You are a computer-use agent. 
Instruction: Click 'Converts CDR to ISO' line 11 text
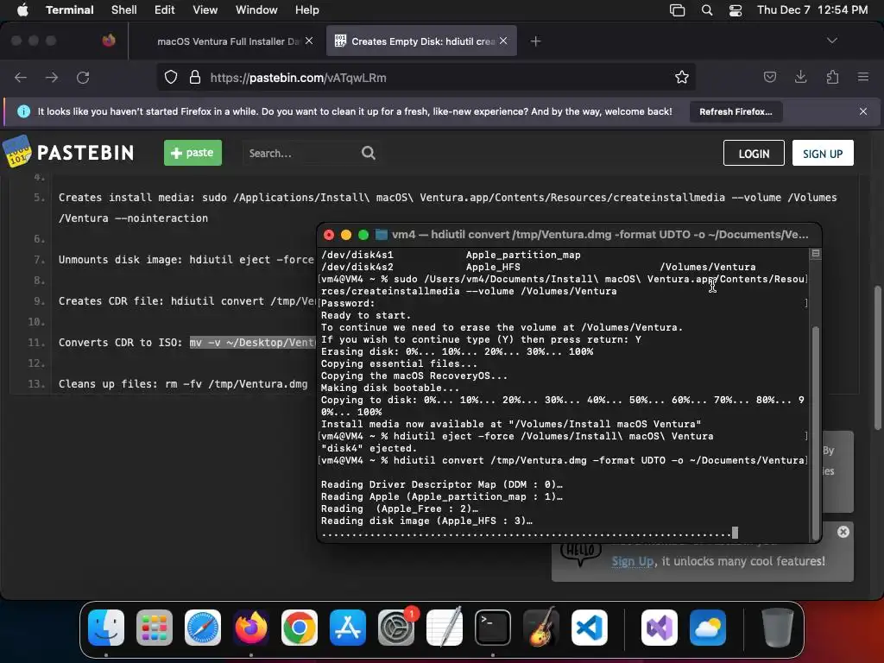pos(186,342)
